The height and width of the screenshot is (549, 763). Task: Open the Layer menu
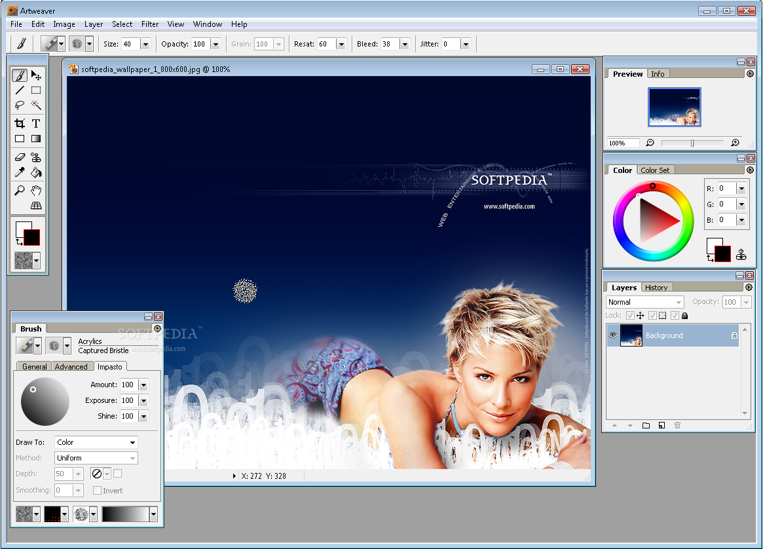coord(94,24)
